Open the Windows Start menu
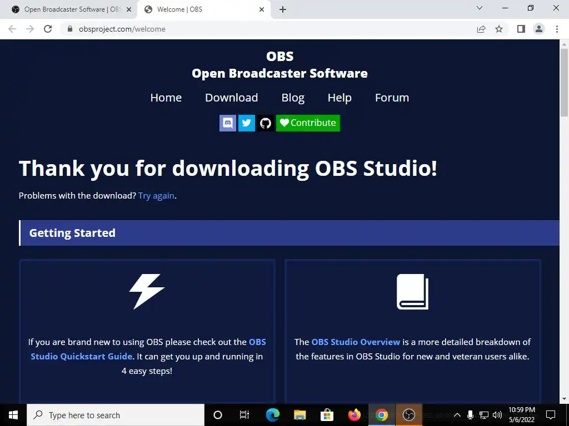Image resolution: width=569 pixels, height=426 pixels. (13, 415)
